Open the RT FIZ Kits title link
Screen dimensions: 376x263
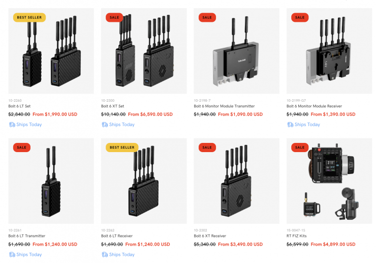tap(297, 236)
